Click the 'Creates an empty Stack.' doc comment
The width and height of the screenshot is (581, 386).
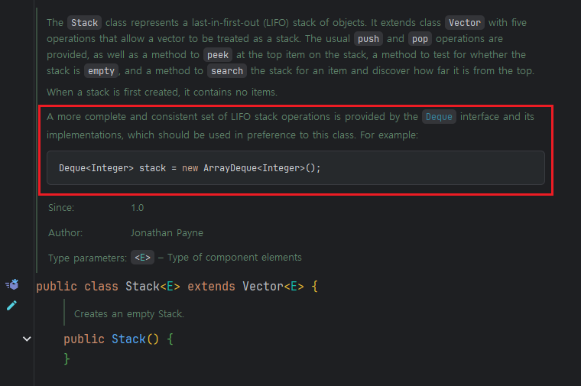[x=129, y=313]
